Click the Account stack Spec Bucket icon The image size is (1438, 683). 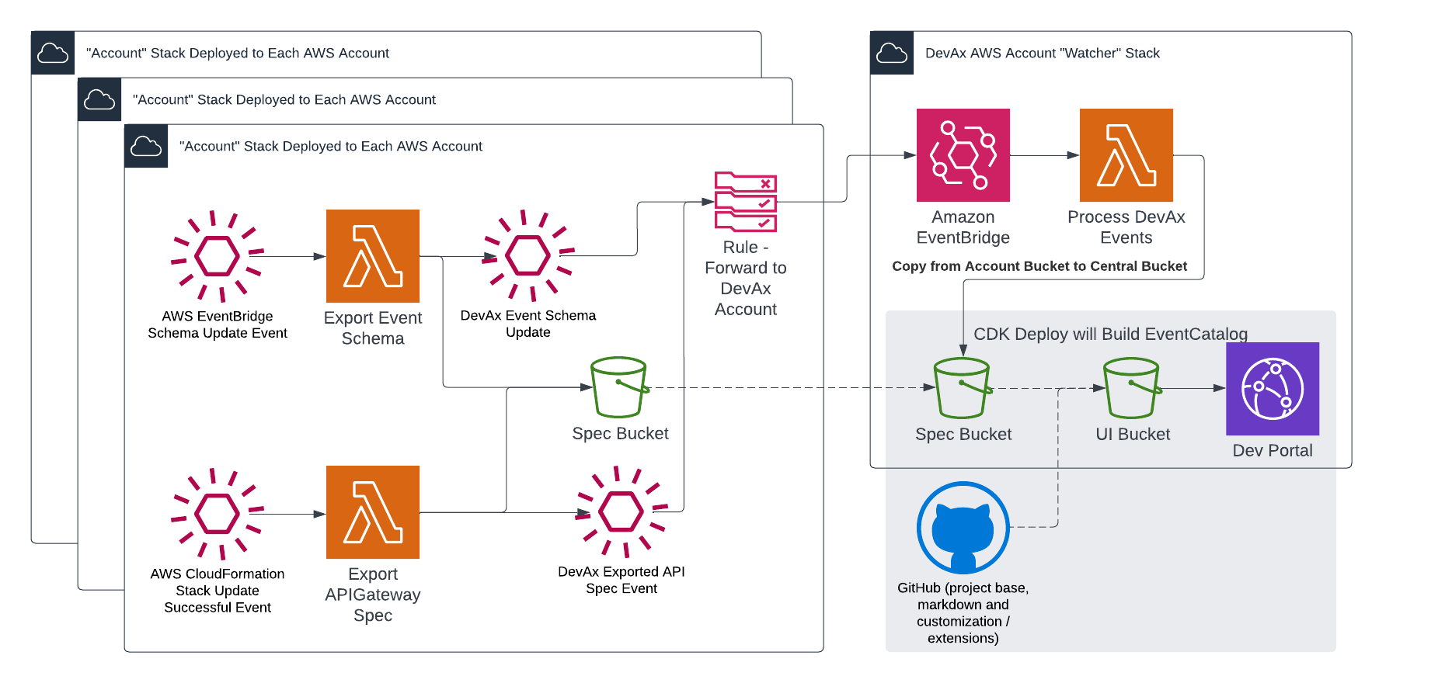619,387
